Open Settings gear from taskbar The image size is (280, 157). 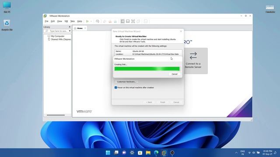tap(132, 153)
